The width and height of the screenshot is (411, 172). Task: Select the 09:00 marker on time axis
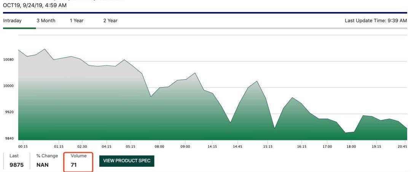[185, 146]
